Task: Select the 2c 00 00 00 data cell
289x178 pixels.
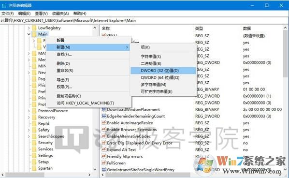Action: [262, 109]
